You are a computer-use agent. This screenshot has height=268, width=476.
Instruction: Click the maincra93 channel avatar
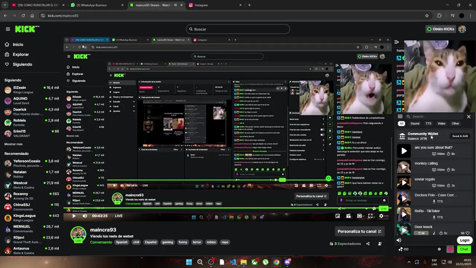tap(78, 234)
